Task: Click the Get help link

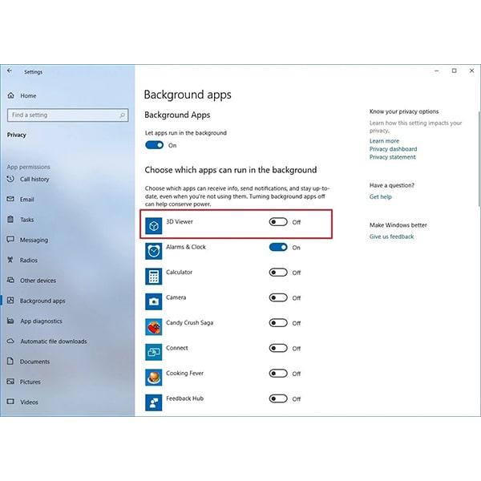Action: (380, 196)
